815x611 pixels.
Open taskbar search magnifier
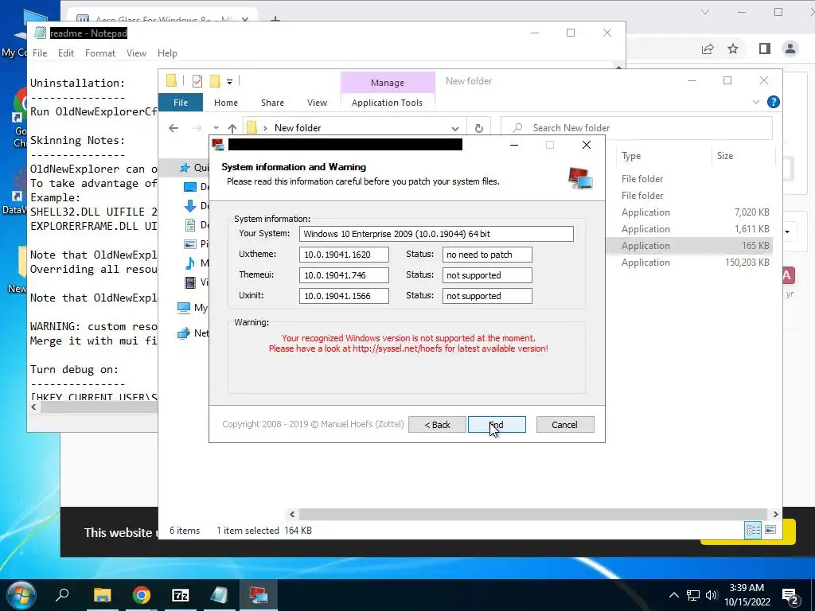pos(62,595)
